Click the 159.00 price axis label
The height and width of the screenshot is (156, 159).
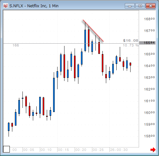(x=149, y=124)
